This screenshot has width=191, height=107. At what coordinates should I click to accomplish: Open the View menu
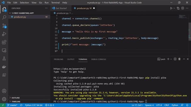coord(34,3)
